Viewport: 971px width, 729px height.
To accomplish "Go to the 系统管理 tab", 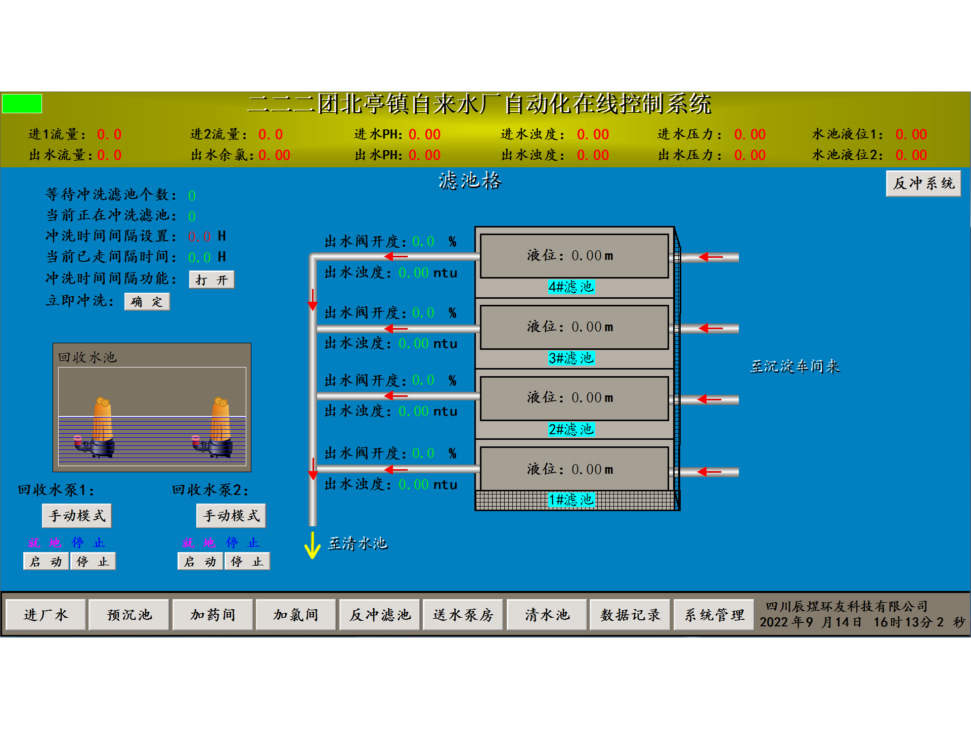I will point(714,615).
